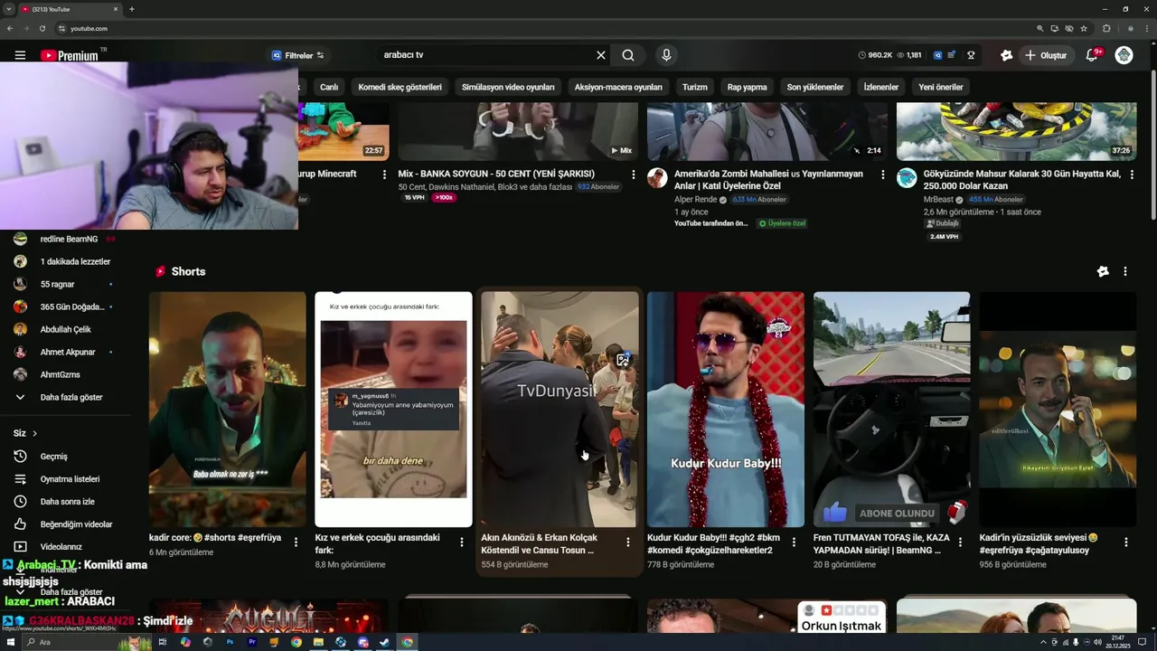The image size is (1157, 651).
Task: Open the hamburger guide menu
Action: click(20, 55)
